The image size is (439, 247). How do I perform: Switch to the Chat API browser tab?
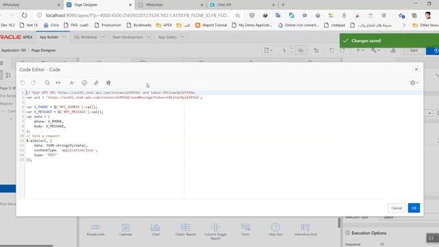click(241, 5)
